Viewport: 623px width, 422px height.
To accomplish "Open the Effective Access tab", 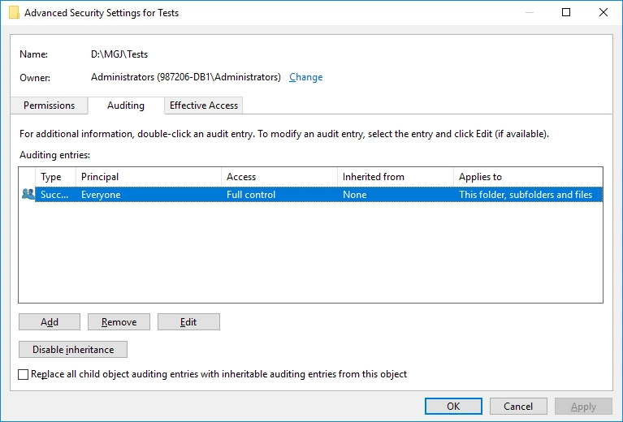I will (203, 105).
